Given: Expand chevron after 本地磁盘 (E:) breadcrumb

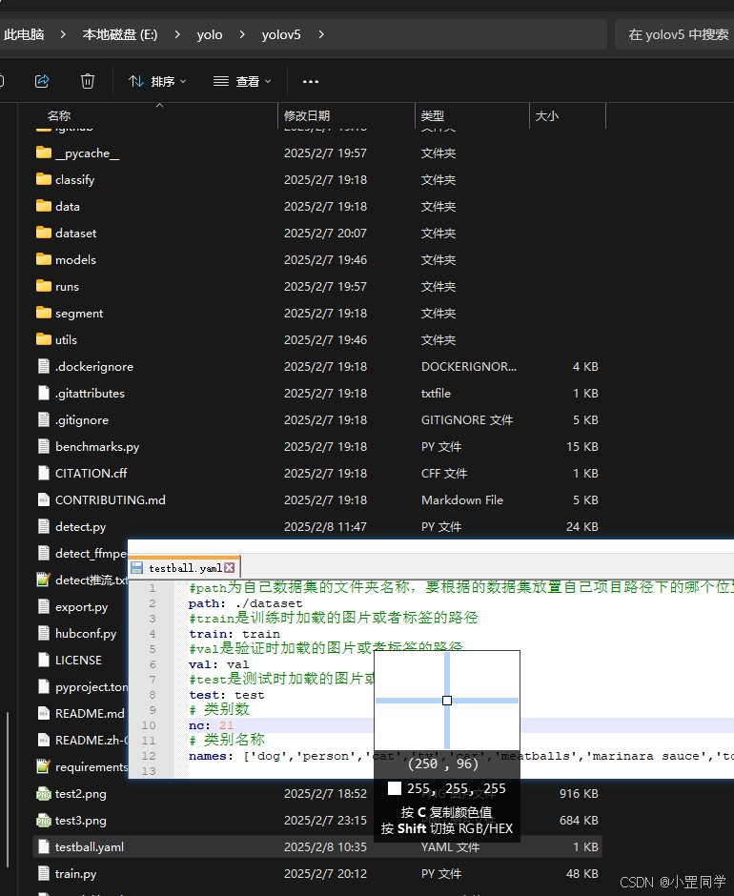Looking at the screenshot, I should [178, 35].
